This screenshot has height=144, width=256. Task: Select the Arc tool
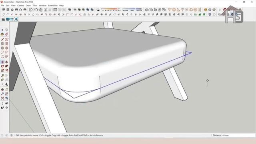click(2, 52)
